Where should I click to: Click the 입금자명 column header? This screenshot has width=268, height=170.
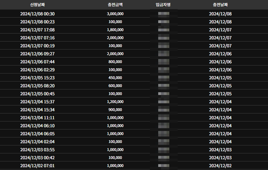(163, 5)
